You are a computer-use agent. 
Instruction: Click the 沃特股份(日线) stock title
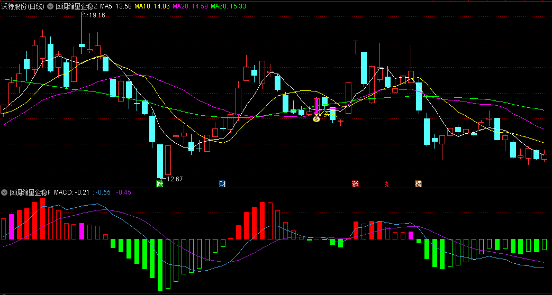(23, 6)
